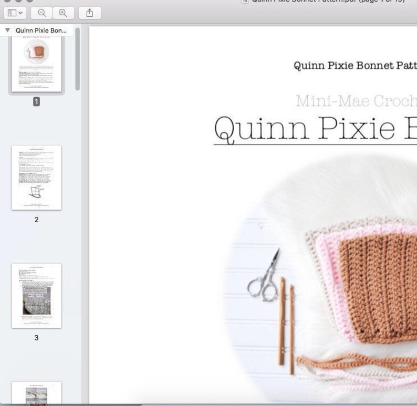Screen dimensions: 417x406
Task: Click the page number 3 label
Action: [x=36, y=338]
